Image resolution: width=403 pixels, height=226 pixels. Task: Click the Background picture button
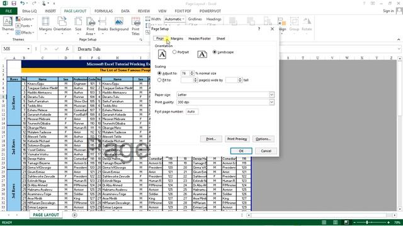point(119,24)
